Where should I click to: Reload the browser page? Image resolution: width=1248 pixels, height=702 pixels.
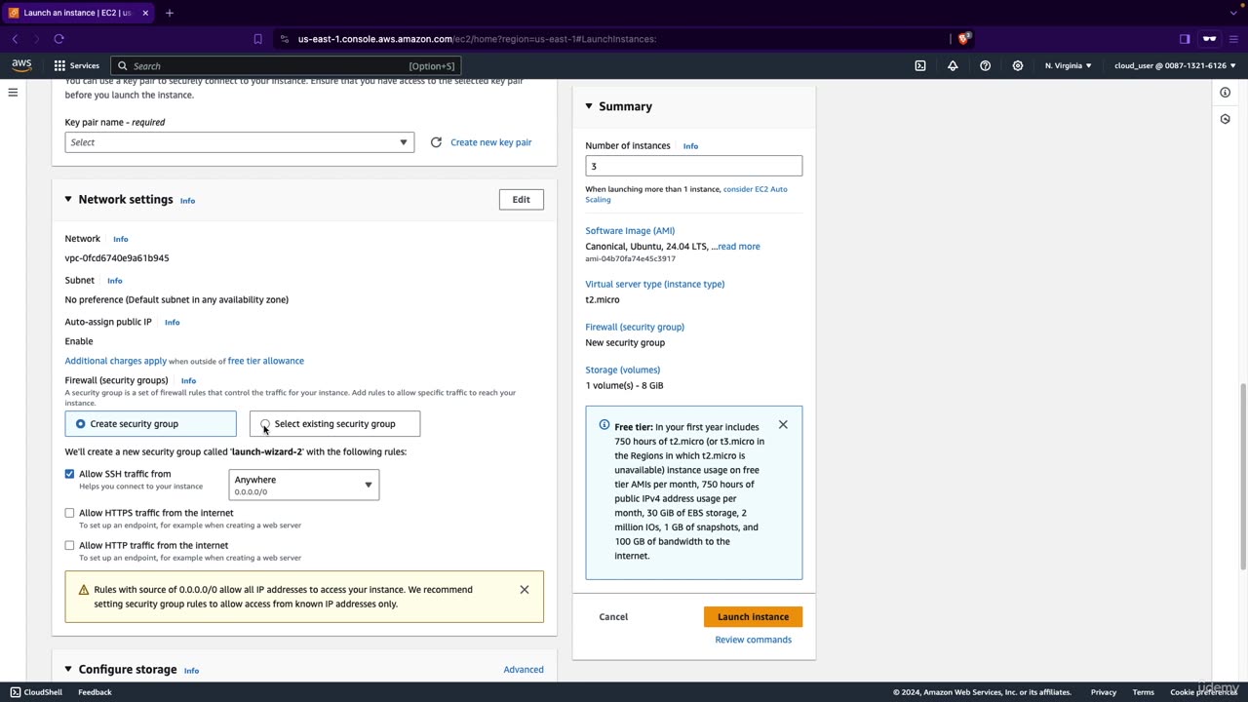coord(58,39)
